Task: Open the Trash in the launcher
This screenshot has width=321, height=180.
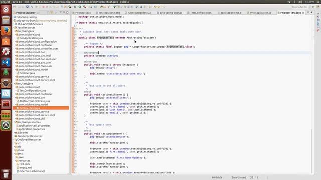Action: (x=6, y=174)
